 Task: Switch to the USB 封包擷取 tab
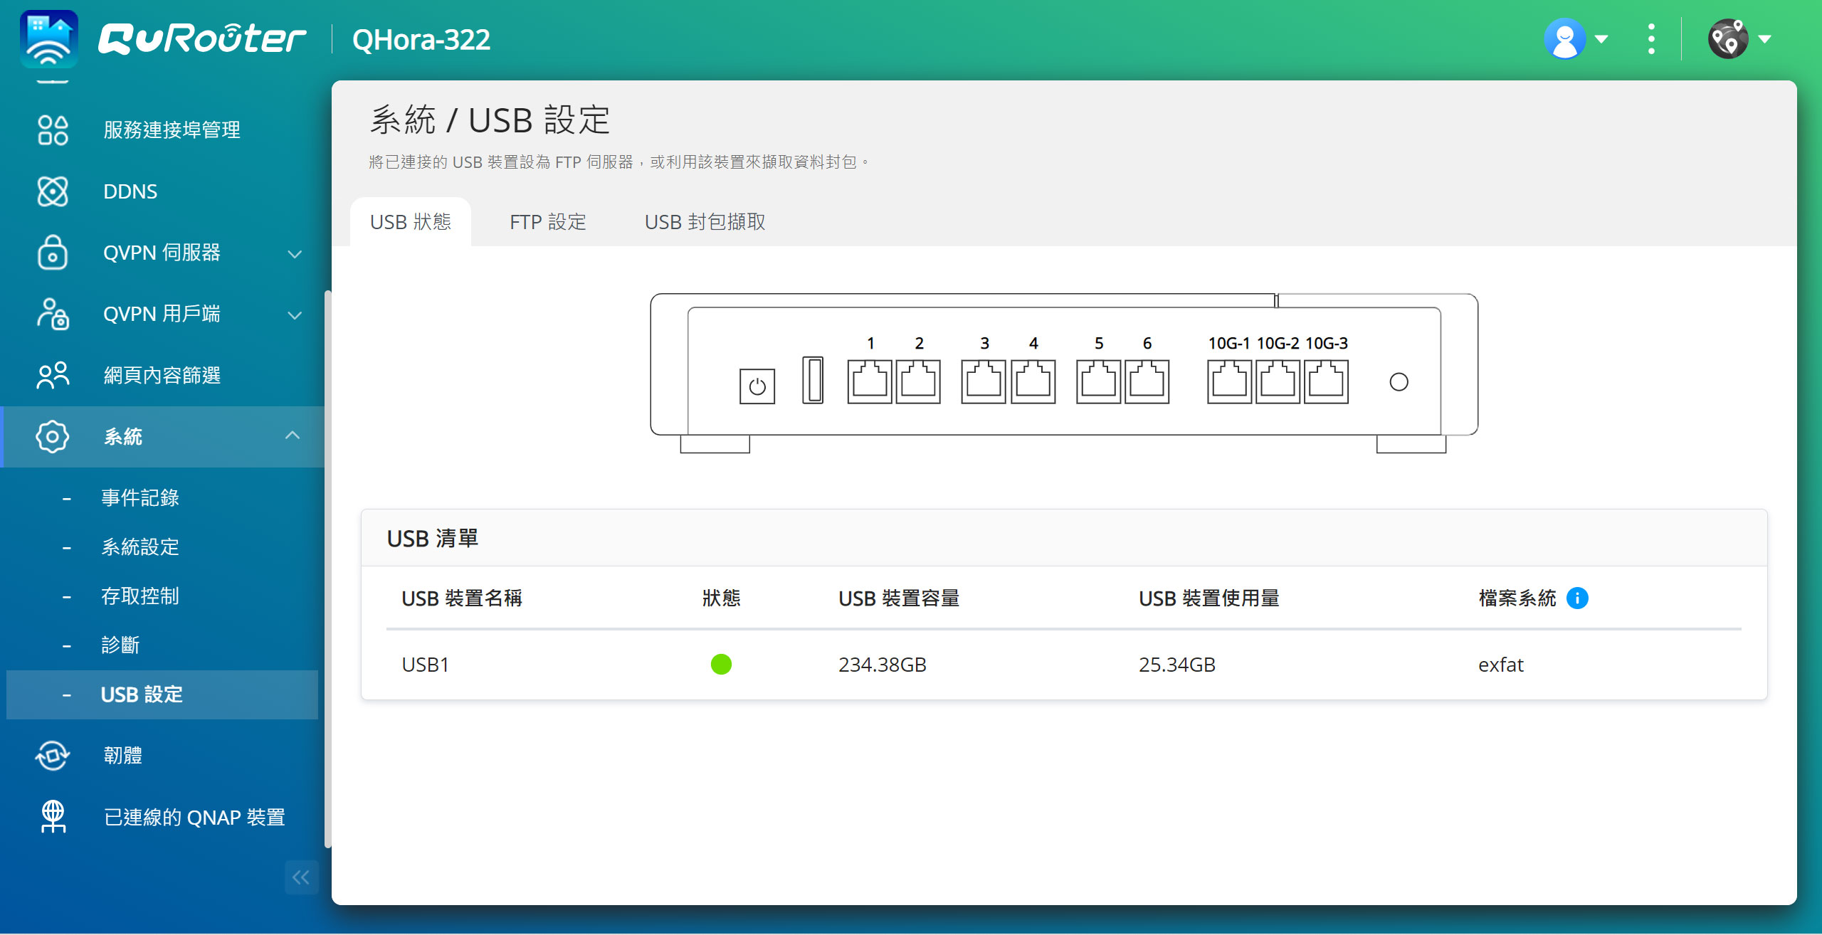(705, 222)
